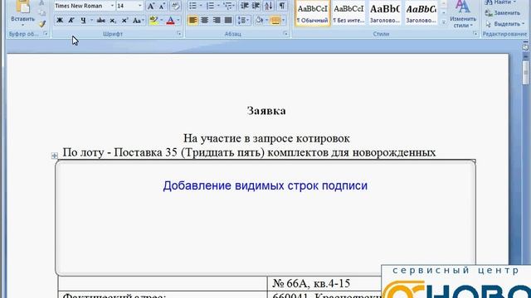Open the font size 14 dropdown
This screenshot has width=531, height=298.
[x=140, y=6]
